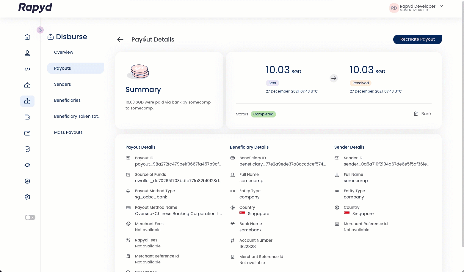
Task: Open the Developers code icon
Action: coord(27,69)
